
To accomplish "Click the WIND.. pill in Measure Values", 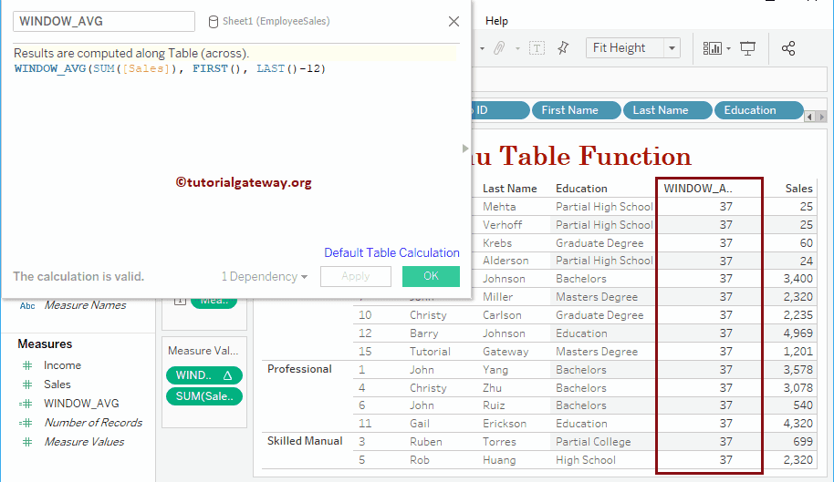I will (204, 375).
